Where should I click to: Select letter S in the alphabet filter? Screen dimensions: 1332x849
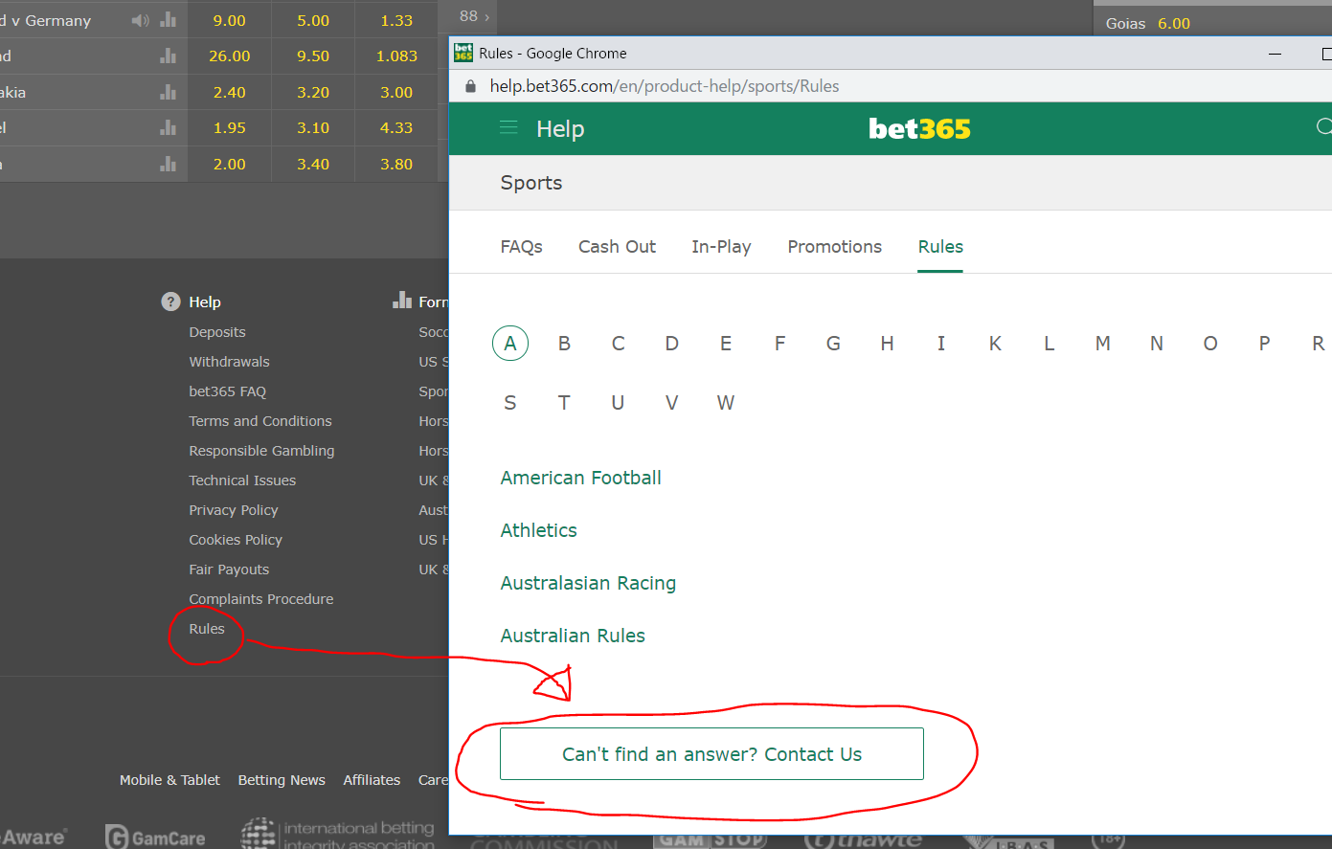coord(510,403)
